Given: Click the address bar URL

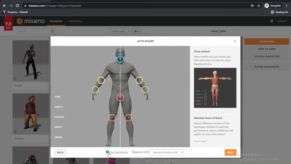Looking at the screenshot, I should (55, 6).
